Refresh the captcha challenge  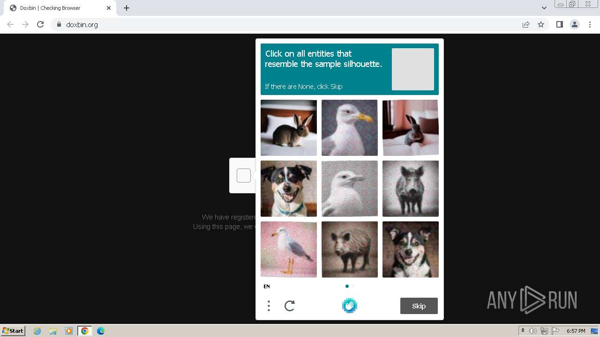[x=290, y=306]
